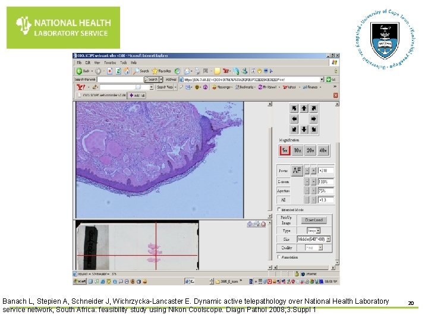Screen dimensions: 428x321
Task: Click the slide overview thumbnail image
Action: (x=137, y=246)
